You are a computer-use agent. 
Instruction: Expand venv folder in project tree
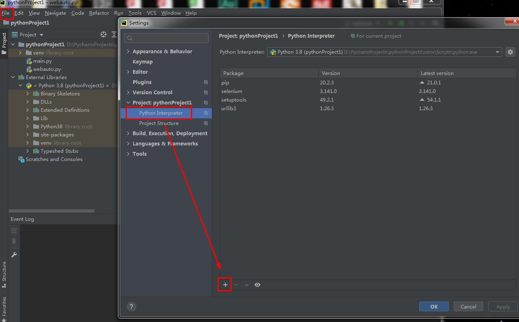(20, 52)
